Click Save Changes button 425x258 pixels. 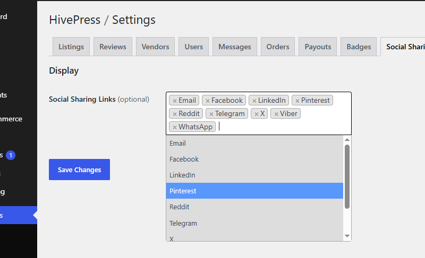(79, 170)
